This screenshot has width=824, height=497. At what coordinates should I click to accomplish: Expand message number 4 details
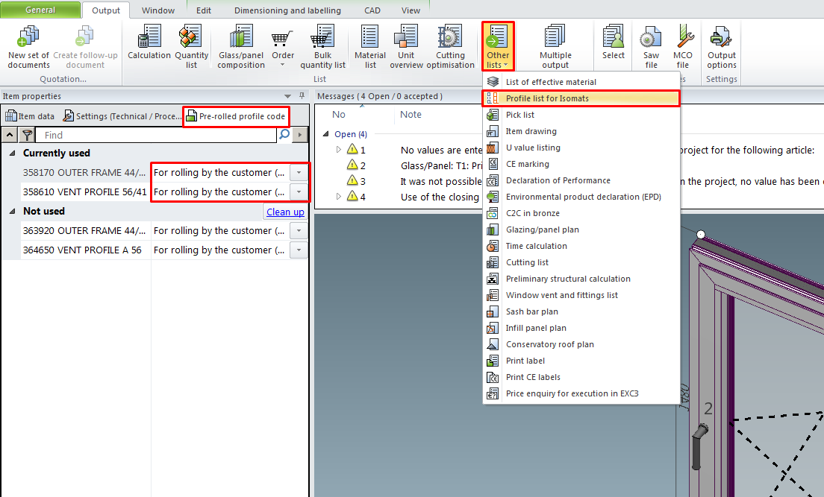(x=338, y=197)
